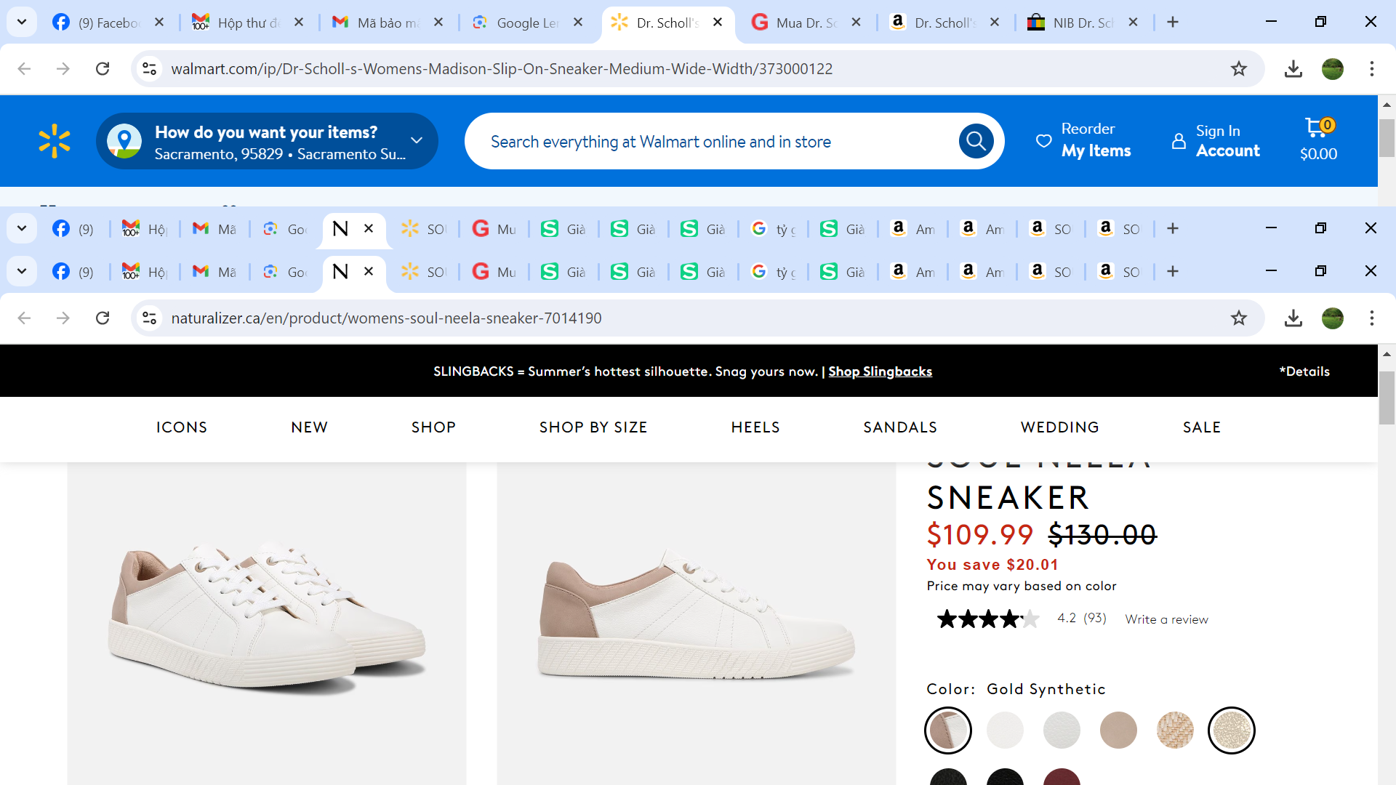Open the Chrome three-dot menu of the Naturalizer window
Screen dimensions: 1396x785
click(x=1371, y=318)
